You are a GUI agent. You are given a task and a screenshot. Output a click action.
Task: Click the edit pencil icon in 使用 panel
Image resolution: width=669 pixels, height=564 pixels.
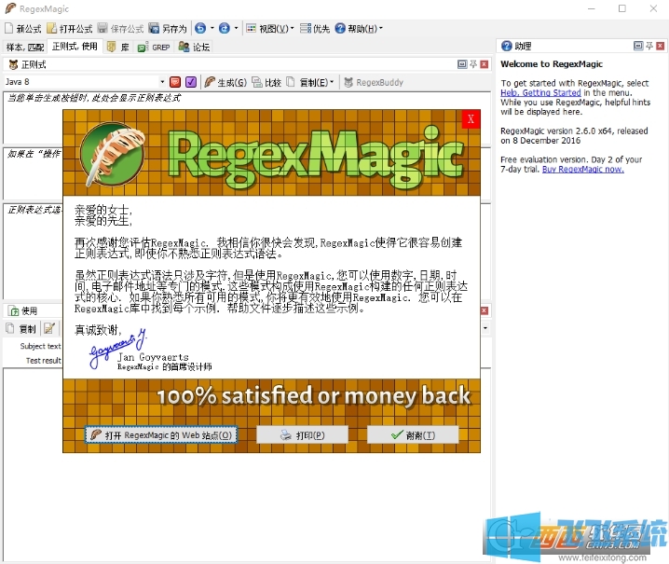[x=49, y=328]
